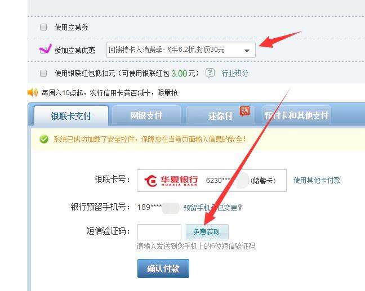Image resolution: width=365 pixels, height=291 pixels.
Task: Click 使用其他卡付款 link
Action: pyautogui.click(x=317, y=180)
